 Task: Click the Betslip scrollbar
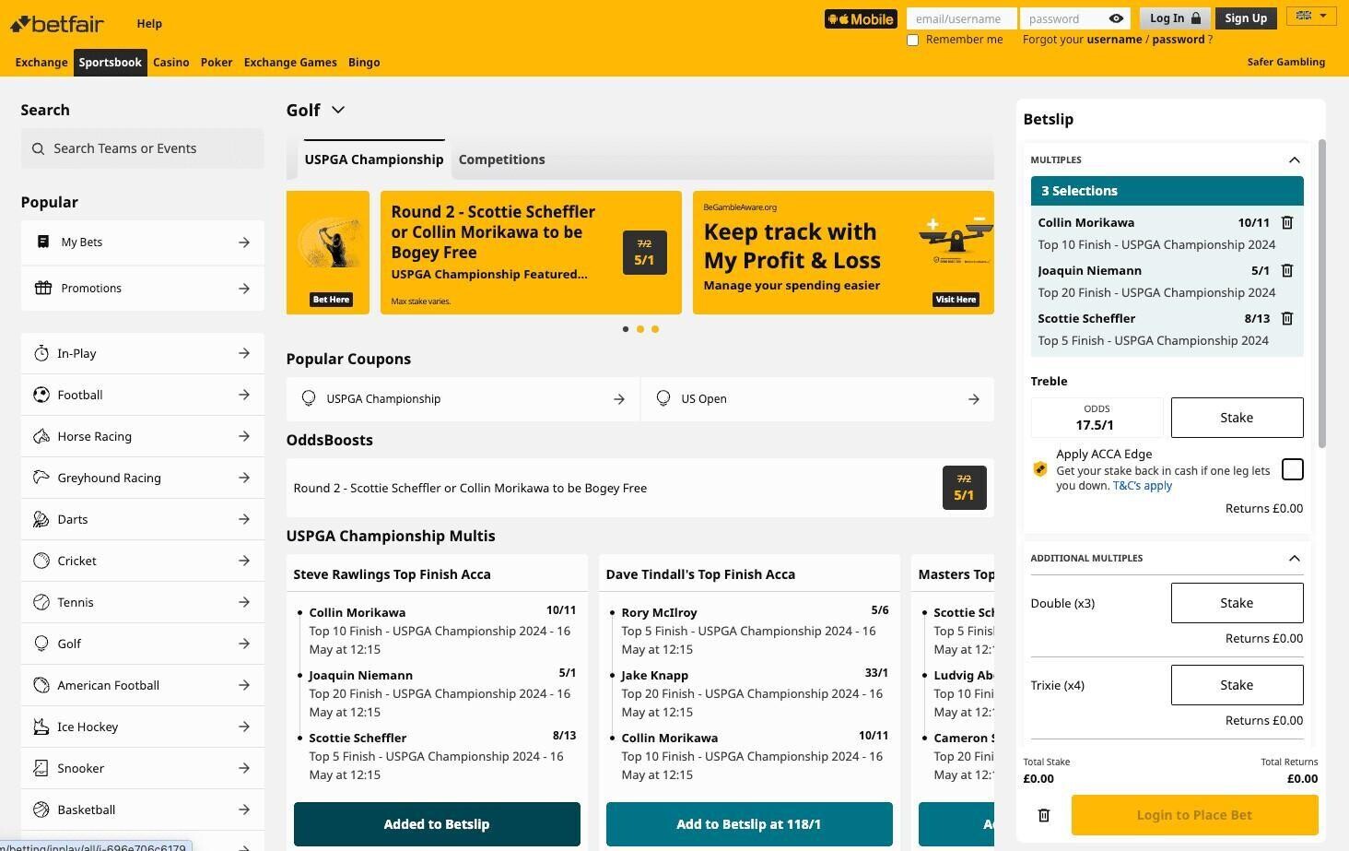tap(1322, 293)
